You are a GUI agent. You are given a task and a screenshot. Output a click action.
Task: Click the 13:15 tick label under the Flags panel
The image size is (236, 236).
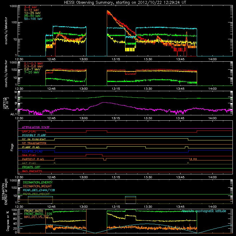(x=116, y=177)
